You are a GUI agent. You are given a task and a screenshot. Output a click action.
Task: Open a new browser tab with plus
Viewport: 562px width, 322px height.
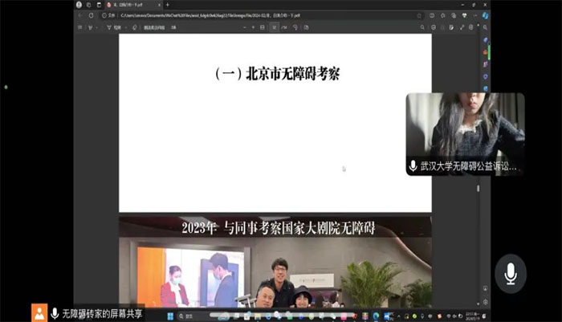coord(166,5)
